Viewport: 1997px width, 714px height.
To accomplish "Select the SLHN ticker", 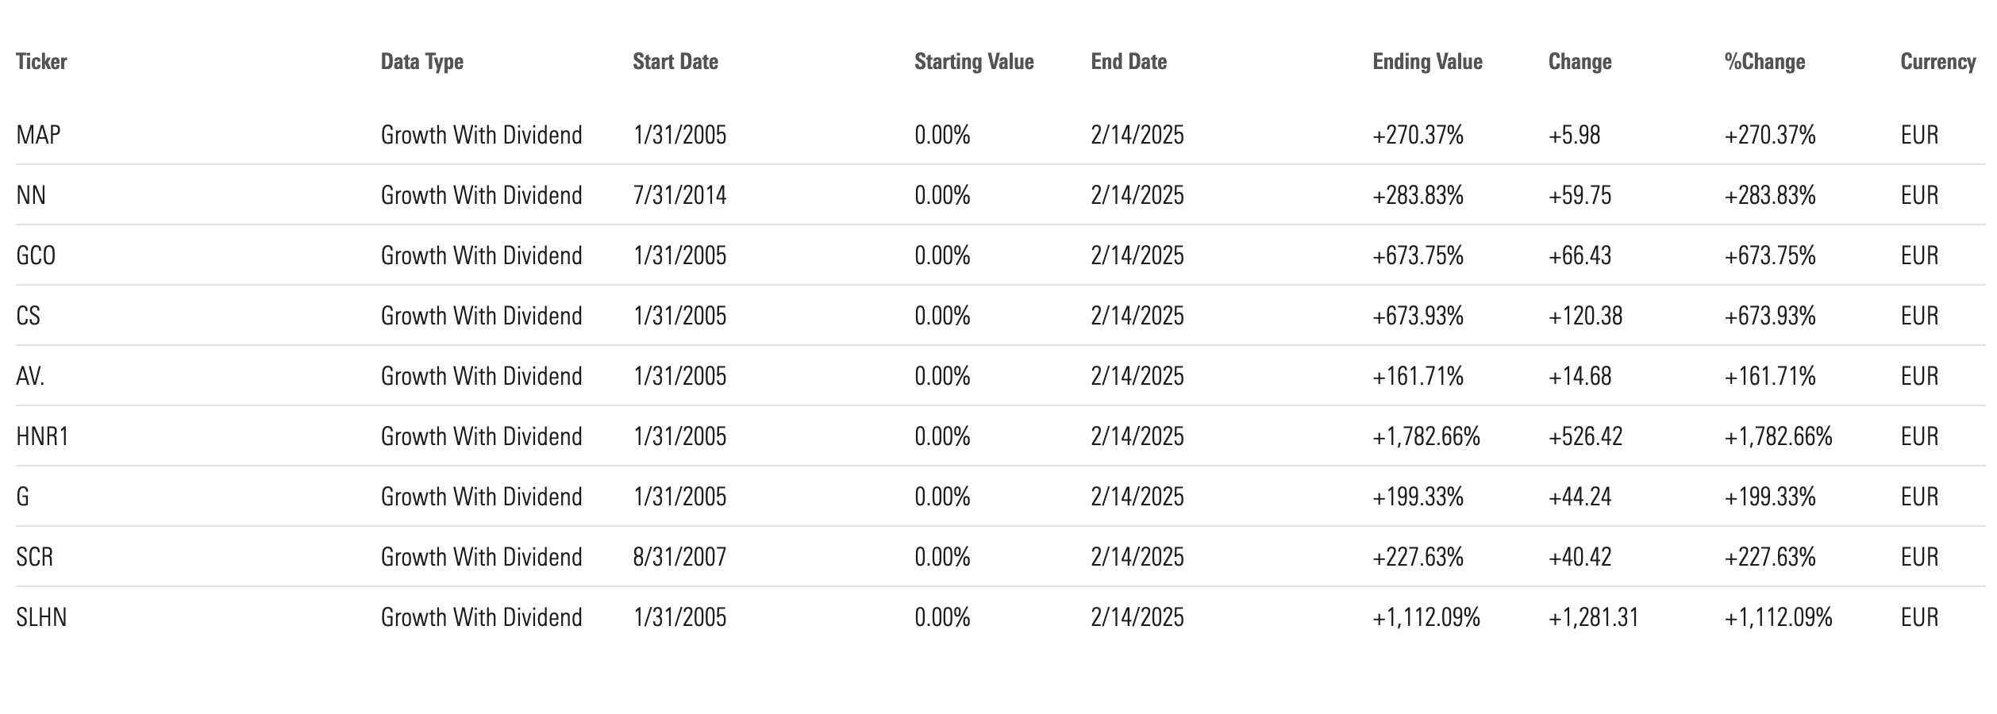I will 41,617.
